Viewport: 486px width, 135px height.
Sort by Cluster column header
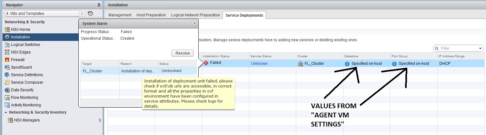(319, 56)
